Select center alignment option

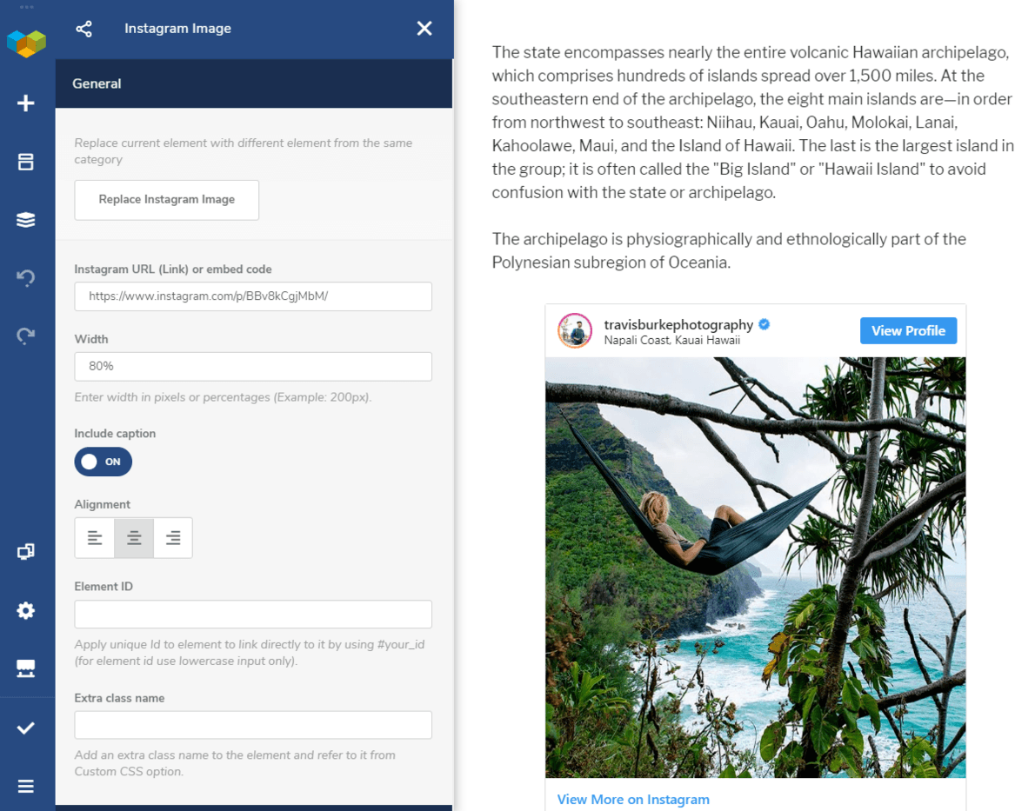(x=134, y=538)
